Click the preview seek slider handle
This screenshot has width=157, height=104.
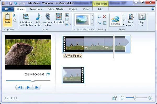(33, 81)
